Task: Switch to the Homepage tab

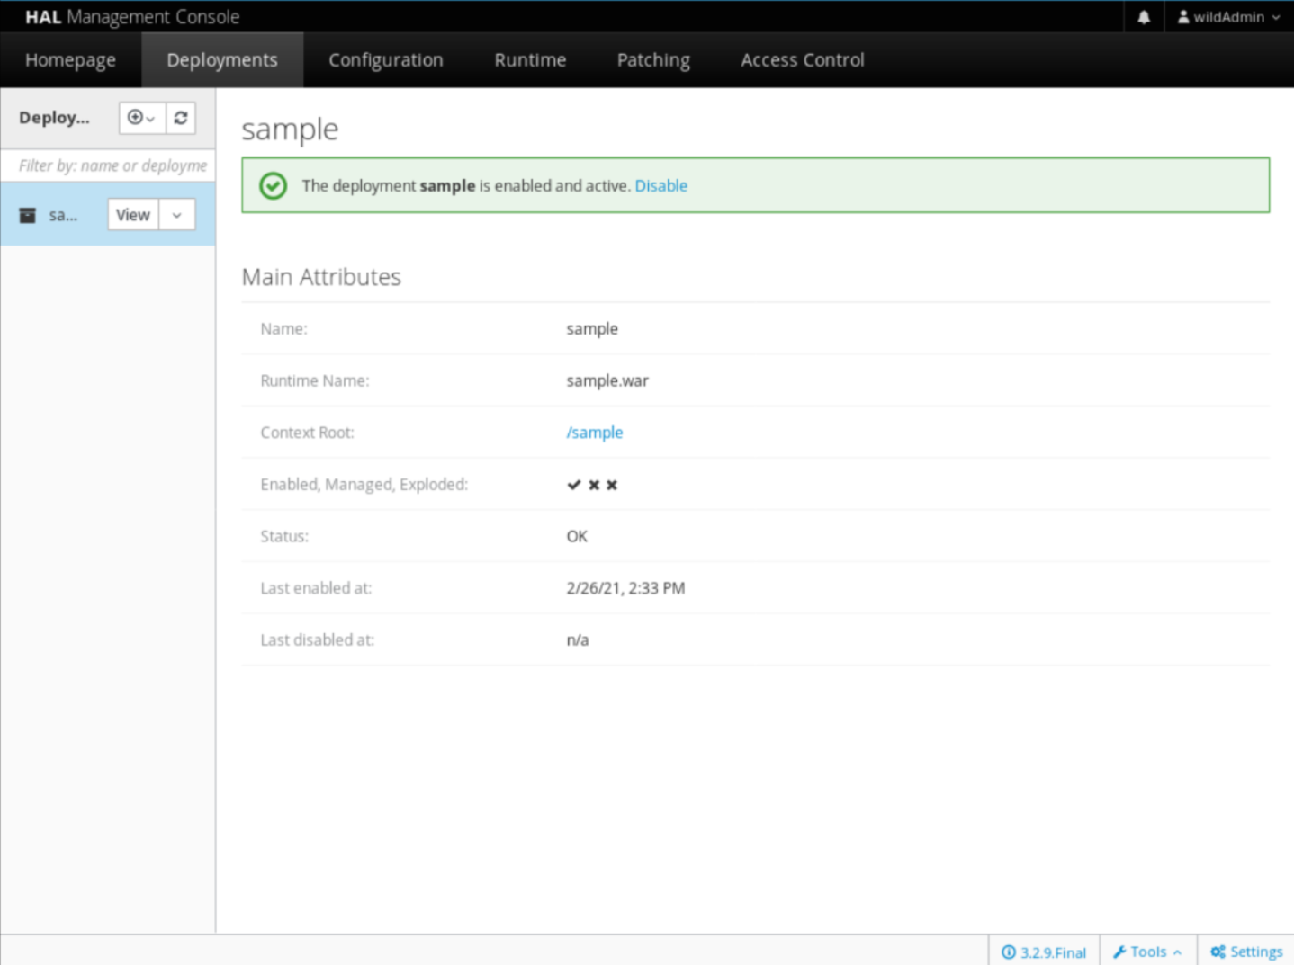Action: (70, 60)
